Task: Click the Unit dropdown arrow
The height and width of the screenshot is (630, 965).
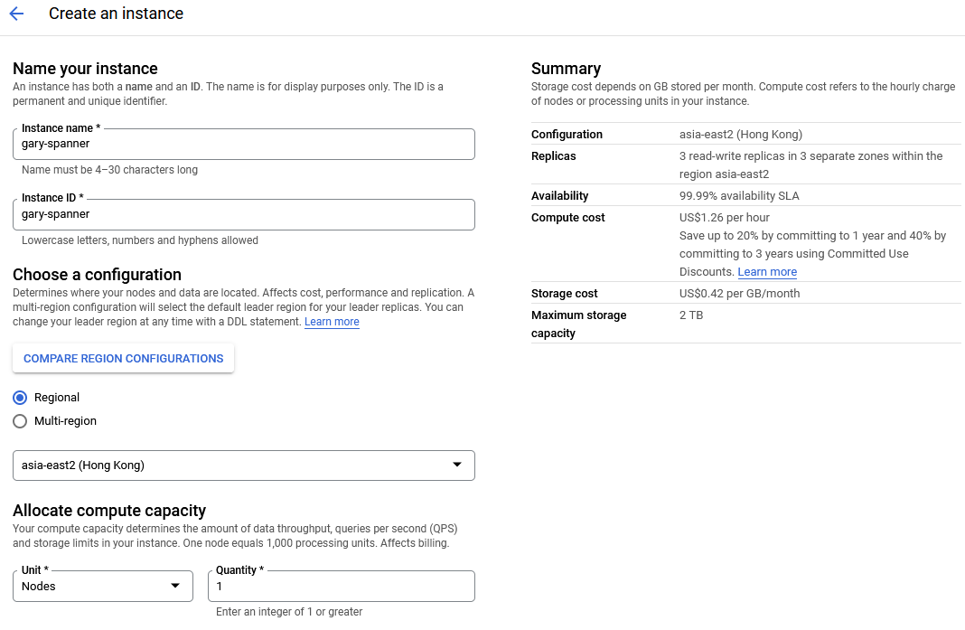Action: pyautogui.click(x=176, y=586)
